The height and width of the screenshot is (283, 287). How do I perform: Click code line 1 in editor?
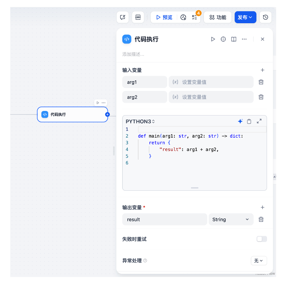click(202, 129)
